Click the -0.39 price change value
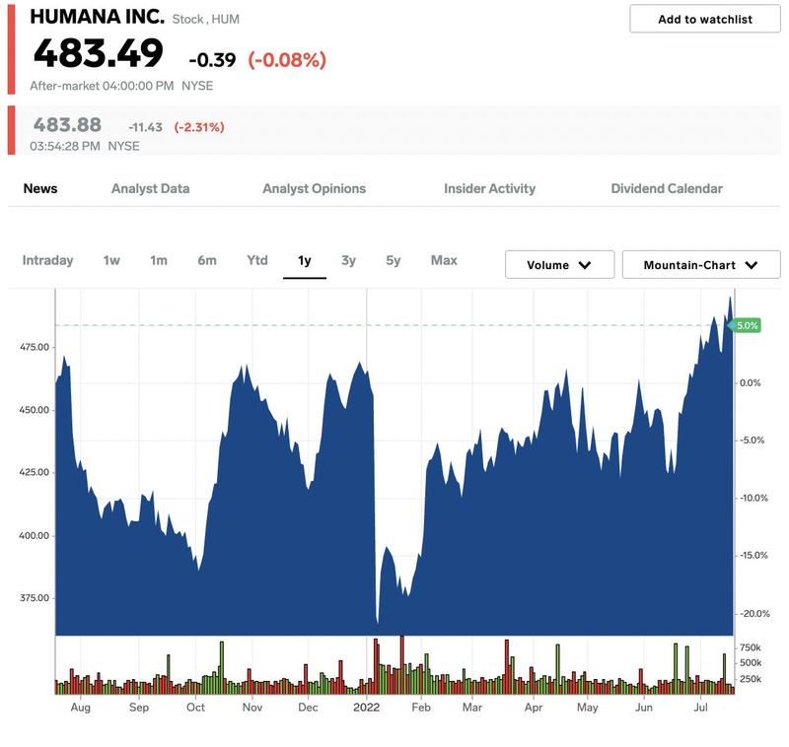This screenshot has height=747, width=789. (x=212, y=60)
